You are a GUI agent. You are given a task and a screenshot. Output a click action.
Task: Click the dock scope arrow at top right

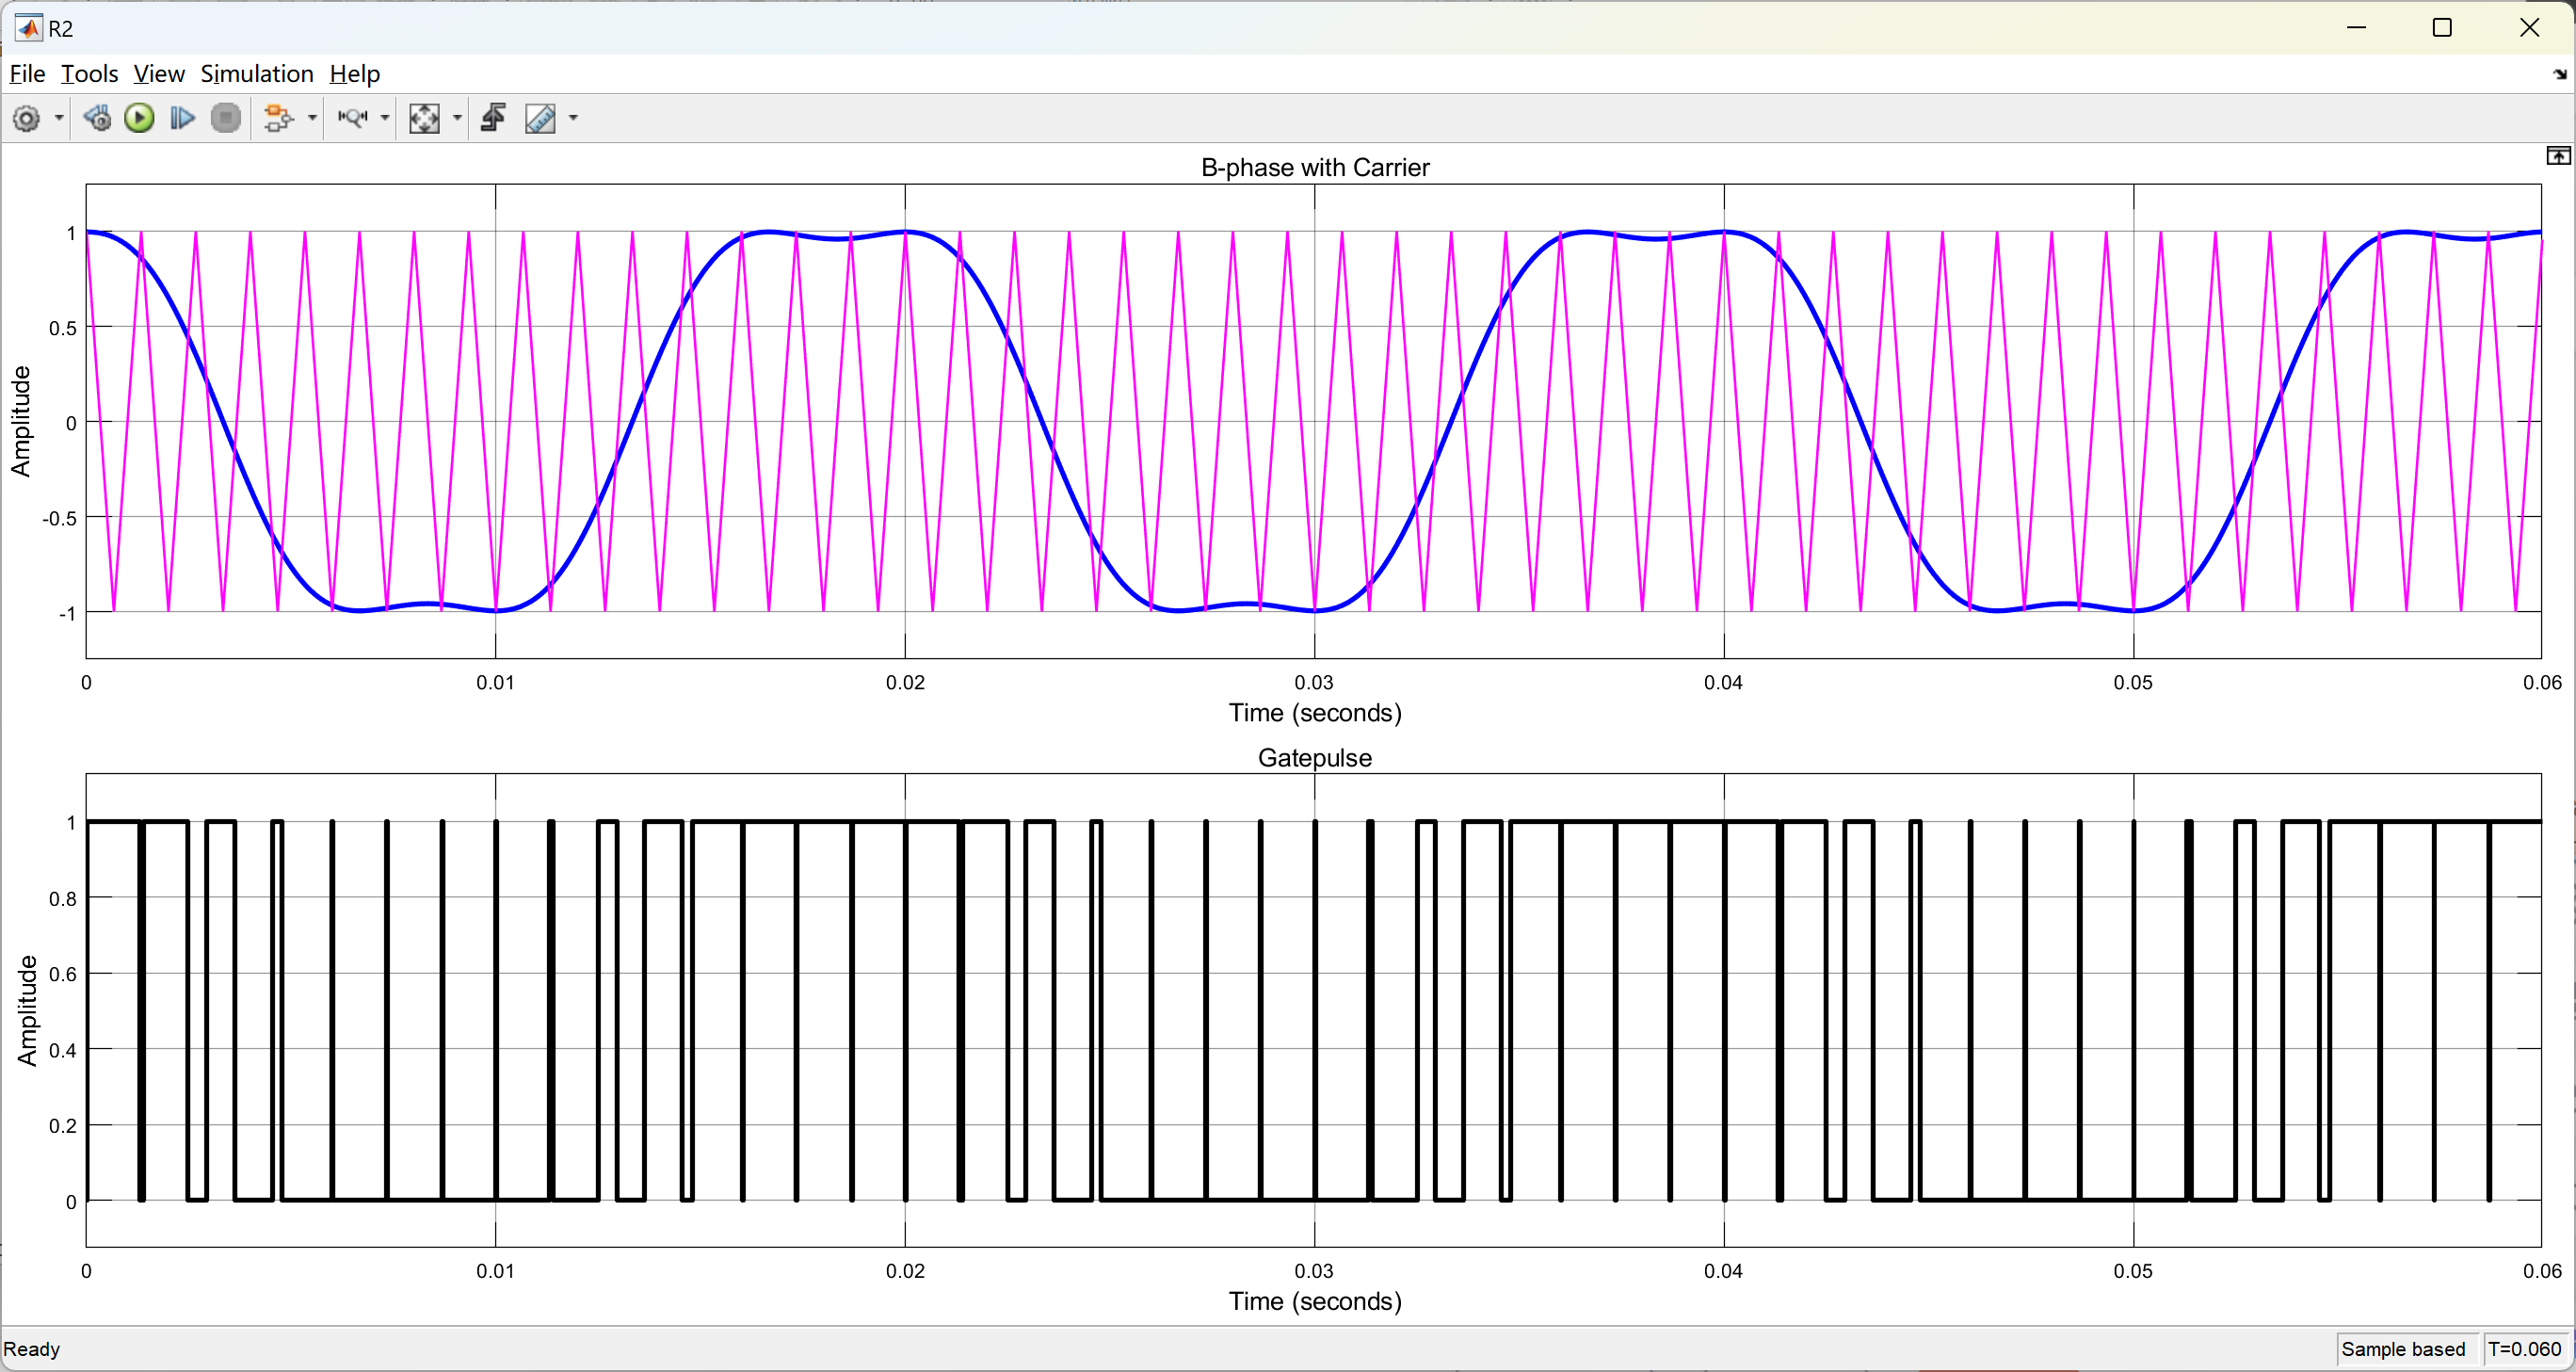click(2560, 75)
